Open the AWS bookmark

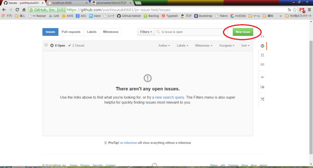click(x=67, y=16)
